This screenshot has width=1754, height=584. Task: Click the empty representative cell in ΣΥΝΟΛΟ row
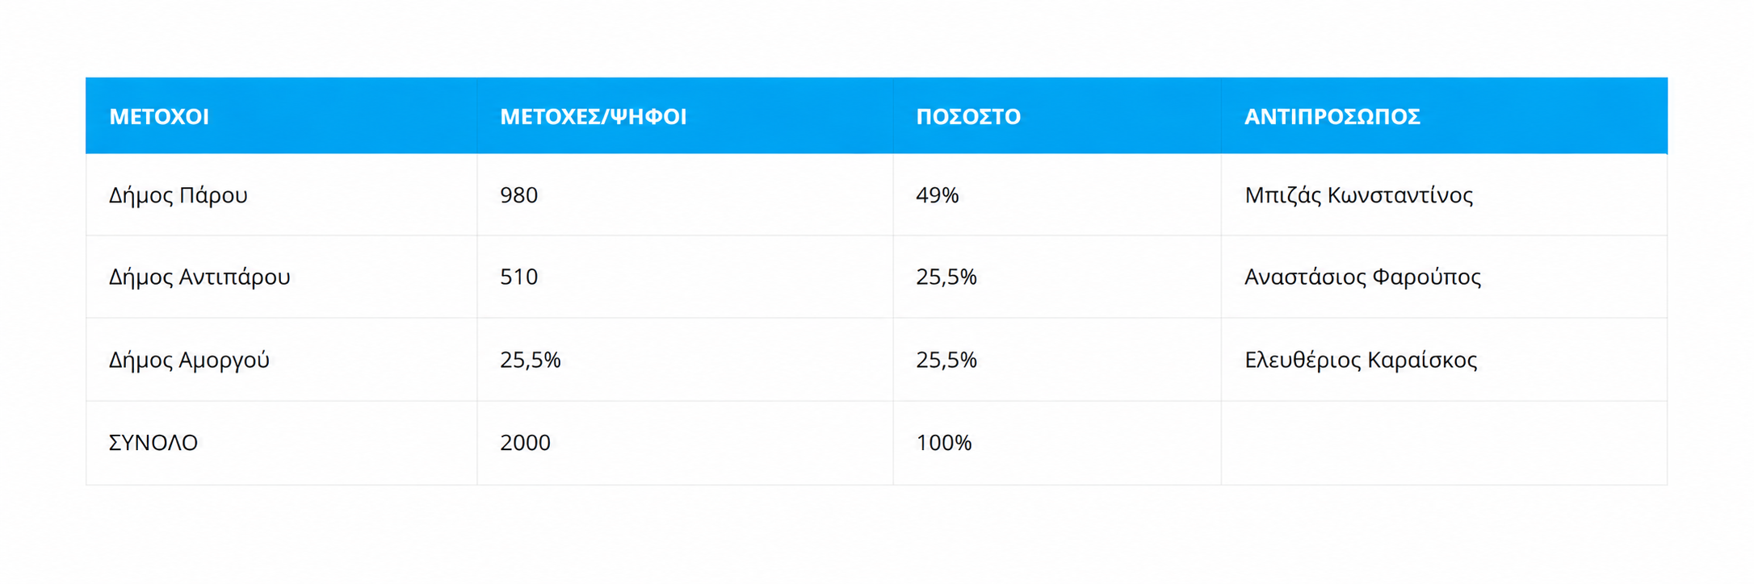1444,443
